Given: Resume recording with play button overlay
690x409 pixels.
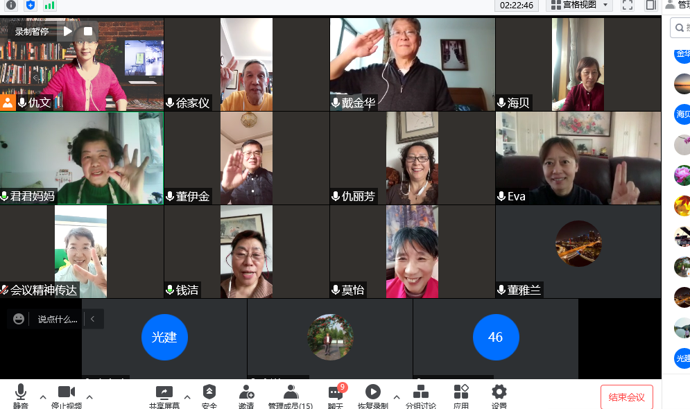Looking at the screenshot, I should (x=68, y=31).
